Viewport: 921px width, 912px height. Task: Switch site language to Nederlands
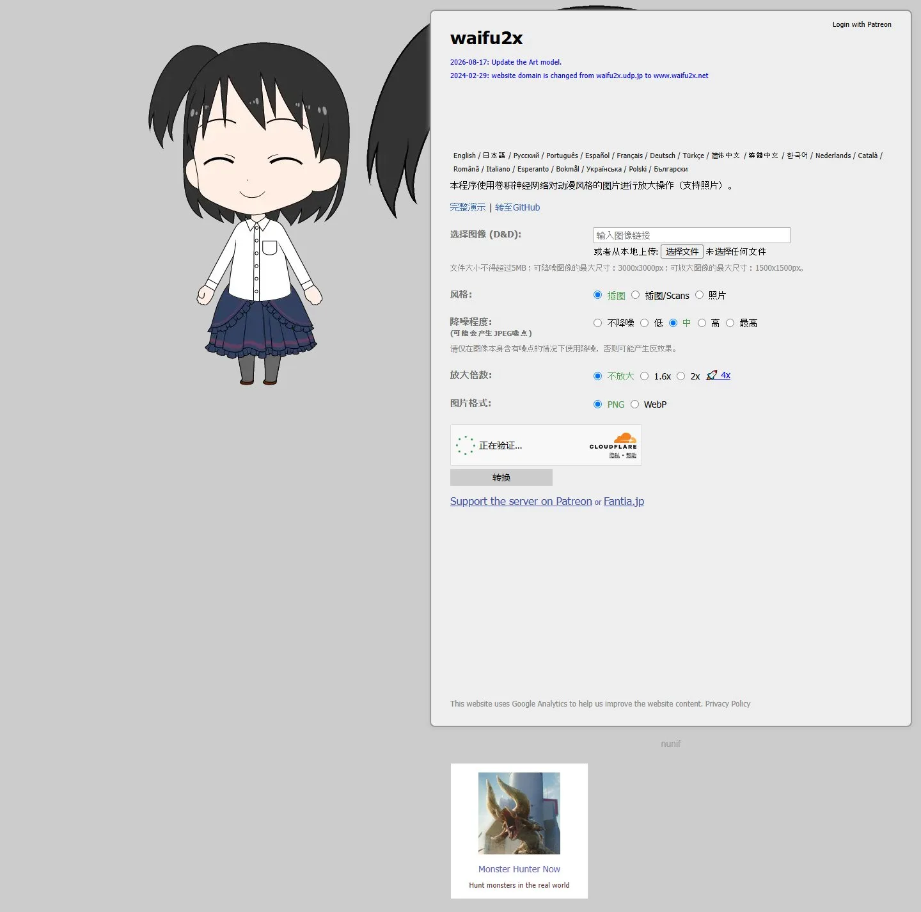point(833,156)
